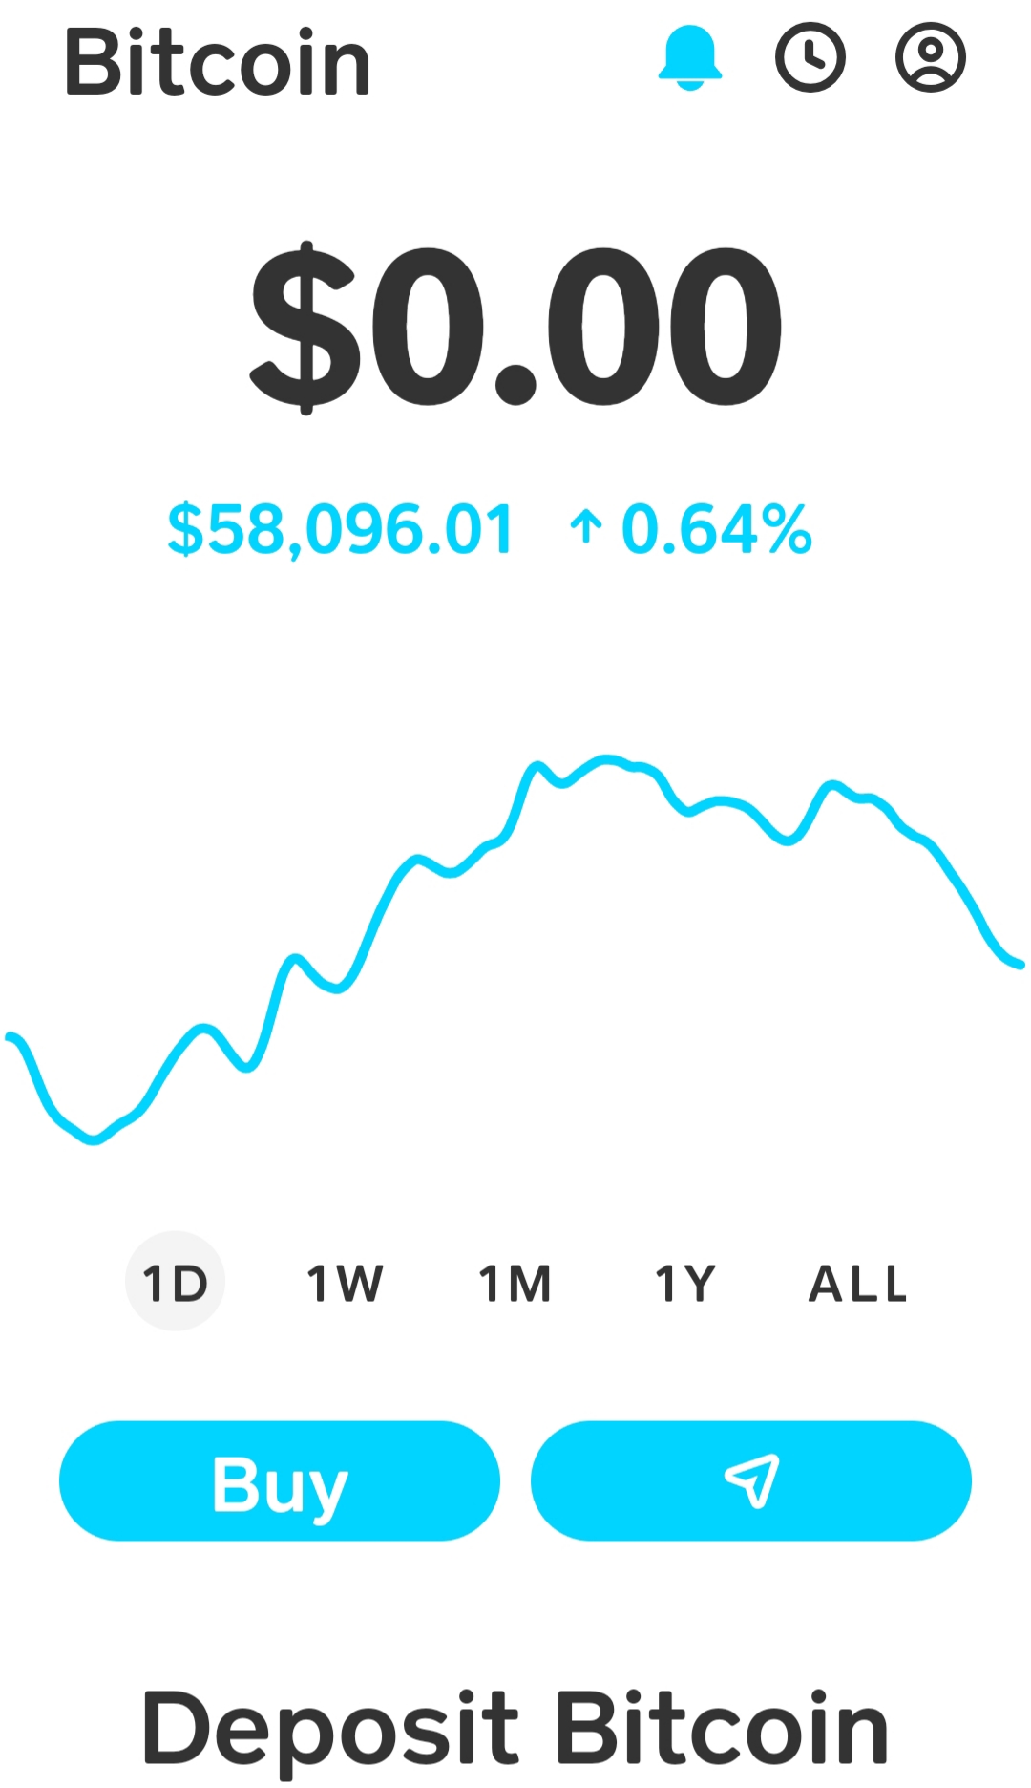1031x1788 pixels.
Task: Click the highest peak of the price chart
Action: (x=605, y=759)
